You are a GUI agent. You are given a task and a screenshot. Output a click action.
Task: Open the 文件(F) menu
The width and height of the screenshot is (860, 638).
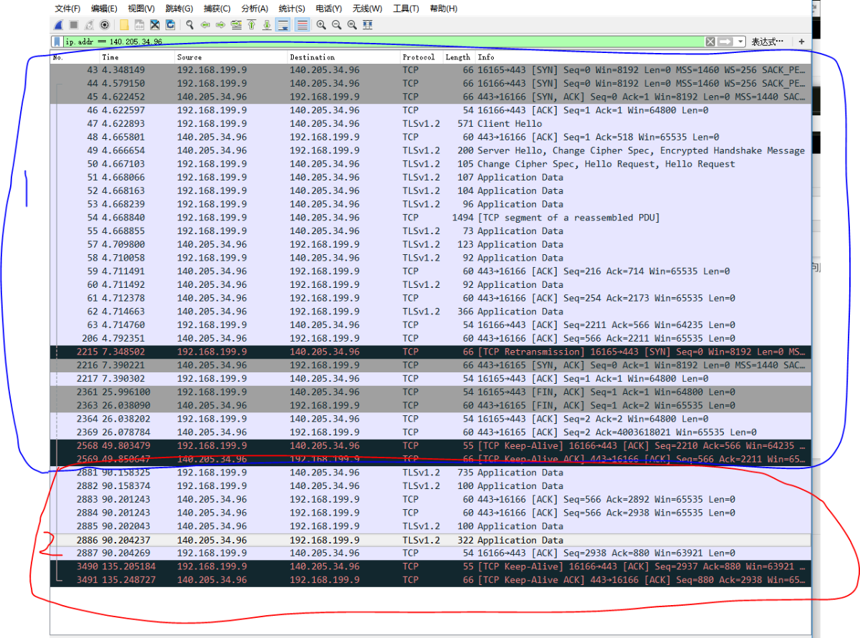(x=67, y=9)
